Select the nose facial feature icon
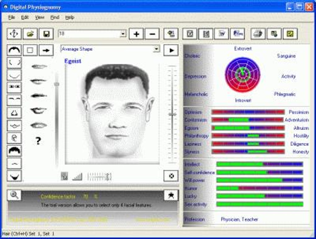Screen dimensions: 316x239 14,113
